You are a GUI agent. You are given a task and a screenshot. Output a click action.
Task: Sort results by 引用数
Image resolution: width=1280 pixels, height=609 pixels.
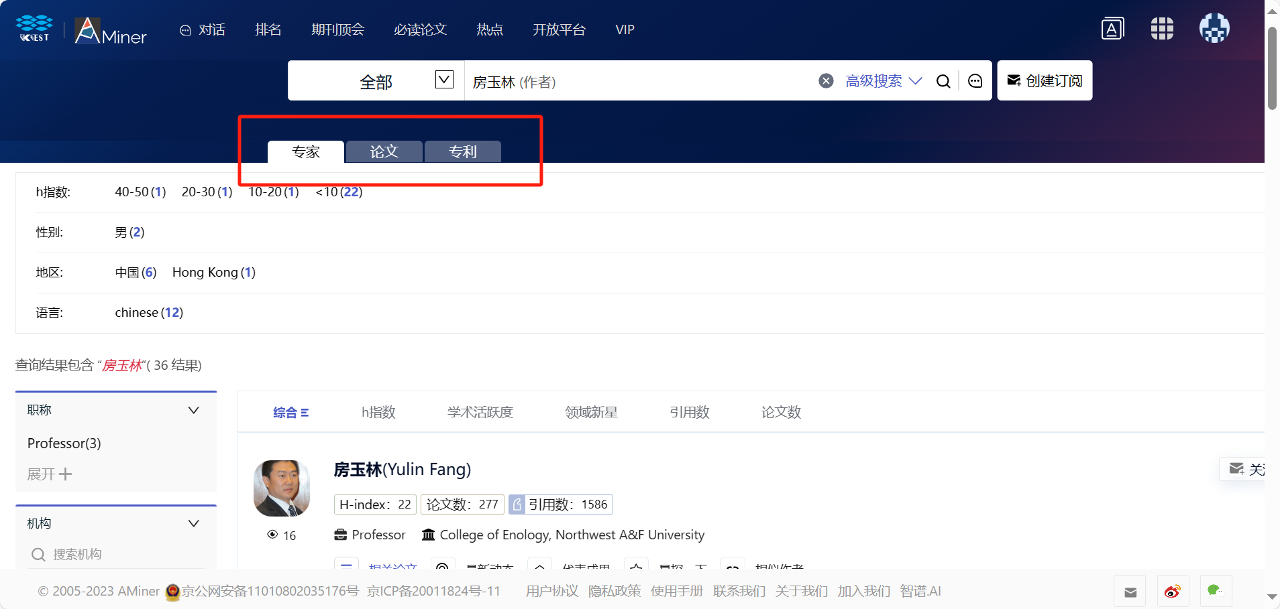point(689,412)
